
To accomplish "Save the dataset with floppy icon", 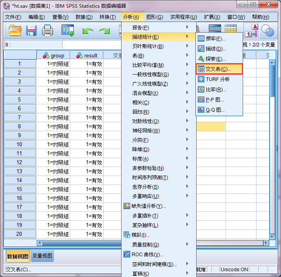I will coord(31,31).
